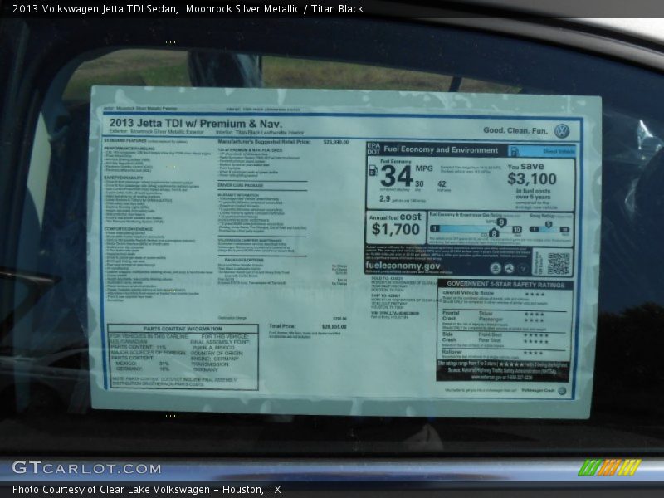Image resolution: width=664 pixels, height=498 pixels.
Task: Click the QR code on the fuel label
Action: click(x=559, y=264)
